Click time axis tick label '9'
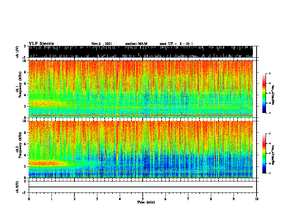 (234, 199)
